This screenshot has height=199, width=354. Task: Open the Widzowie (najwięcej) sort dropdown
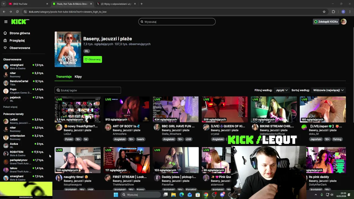point(328,90)
